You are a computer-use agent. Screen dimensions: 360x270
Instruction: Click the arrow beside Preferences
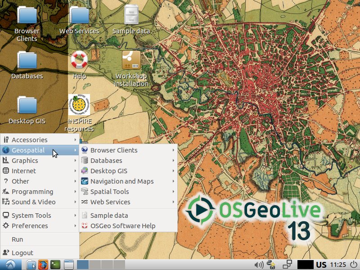point(75,225)
